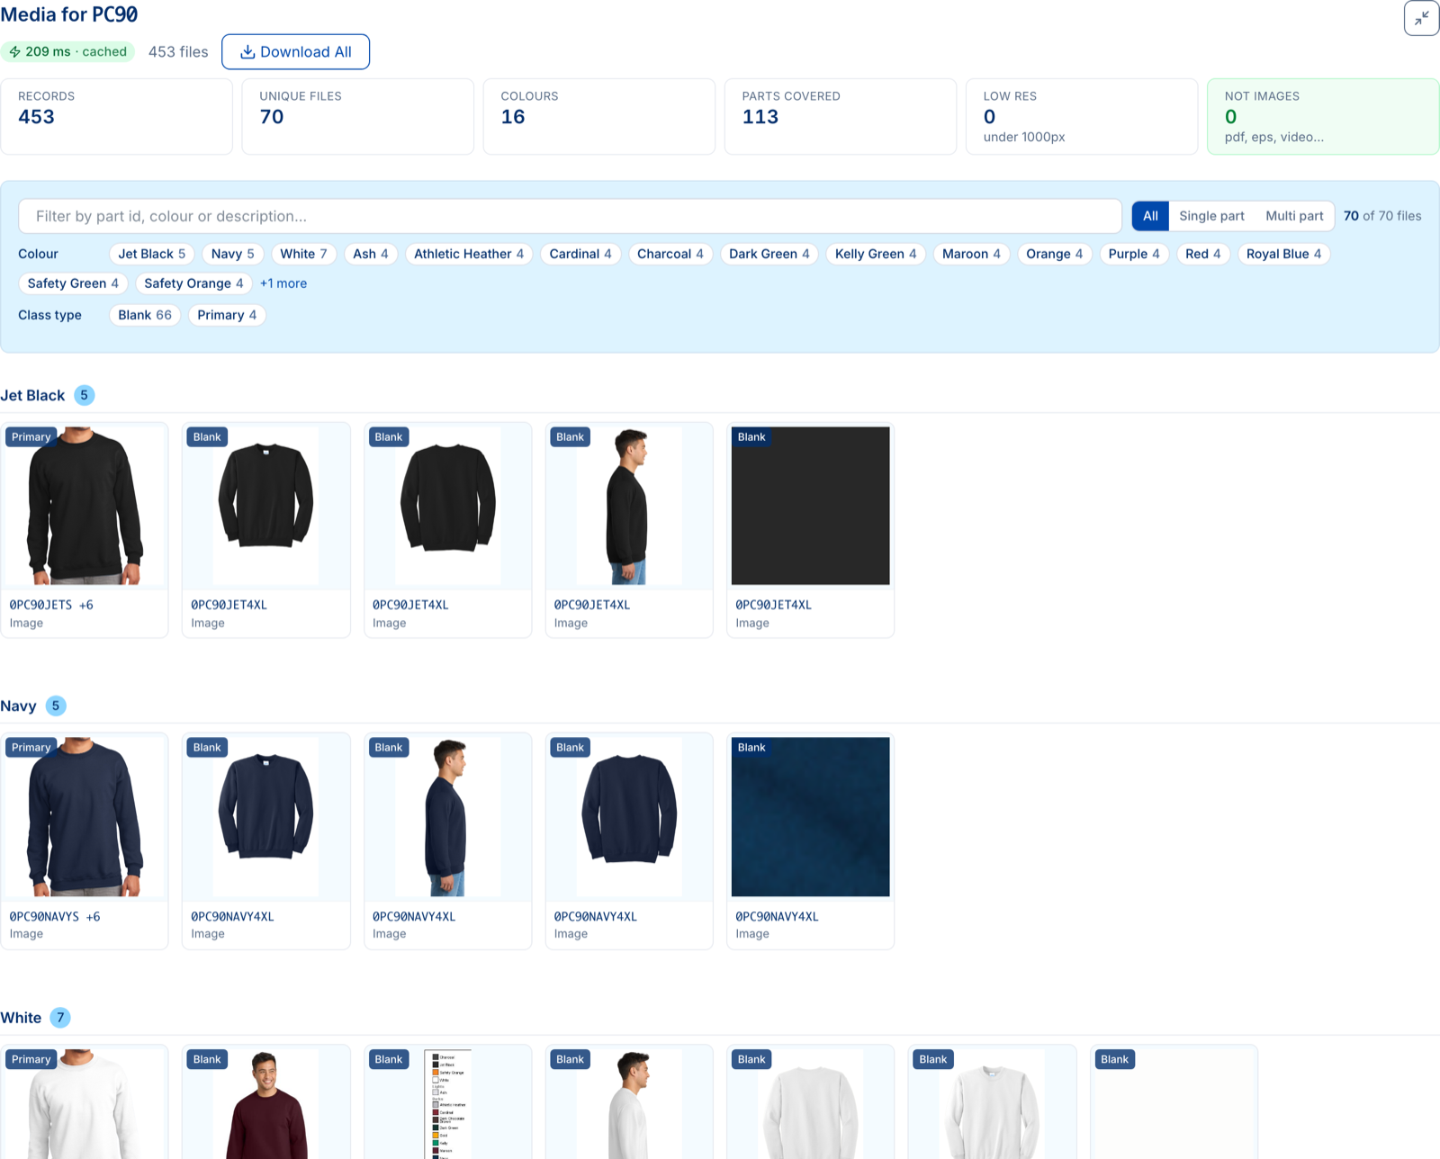This screenshot has height=1159, width=1440.
Task: Click the 209 ms cached status badge
Action: [x=67, y=52]
